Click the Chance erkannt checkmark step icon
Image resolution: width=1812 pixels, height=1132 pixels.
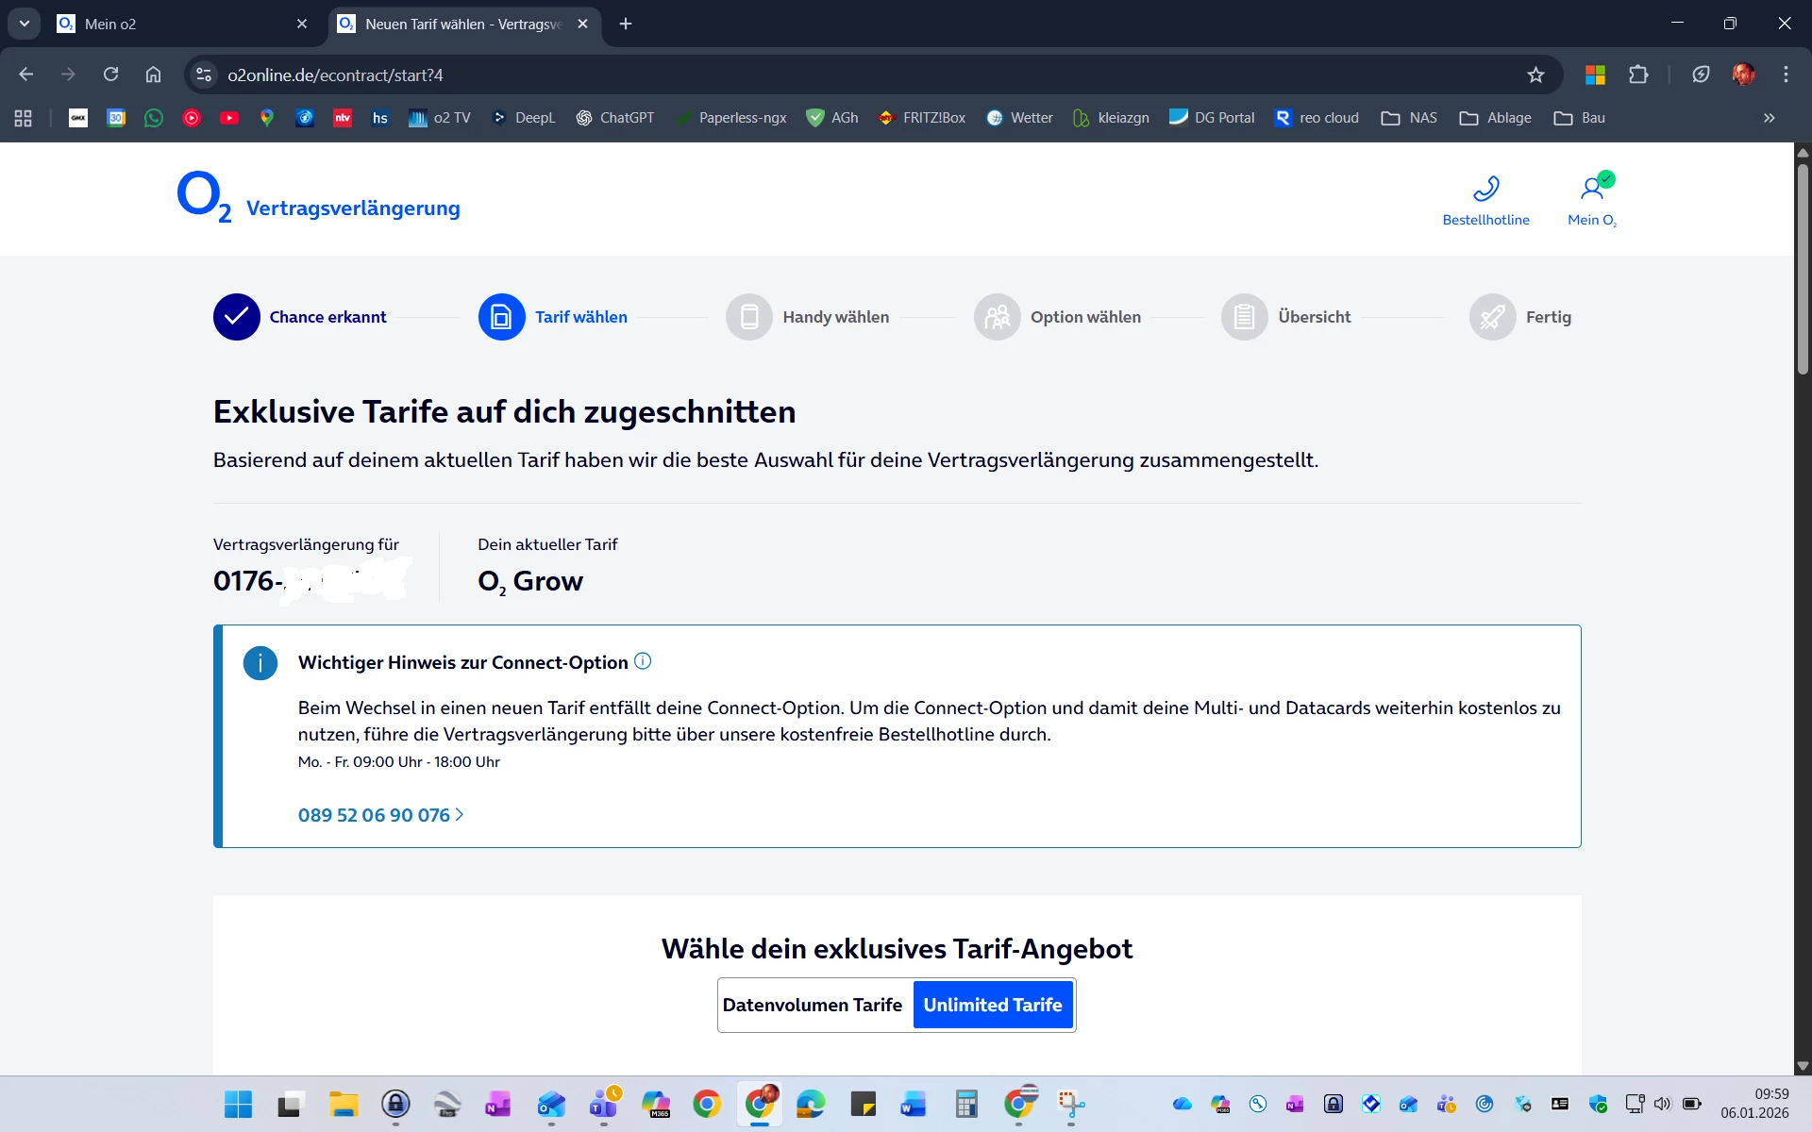pos(236,317)
